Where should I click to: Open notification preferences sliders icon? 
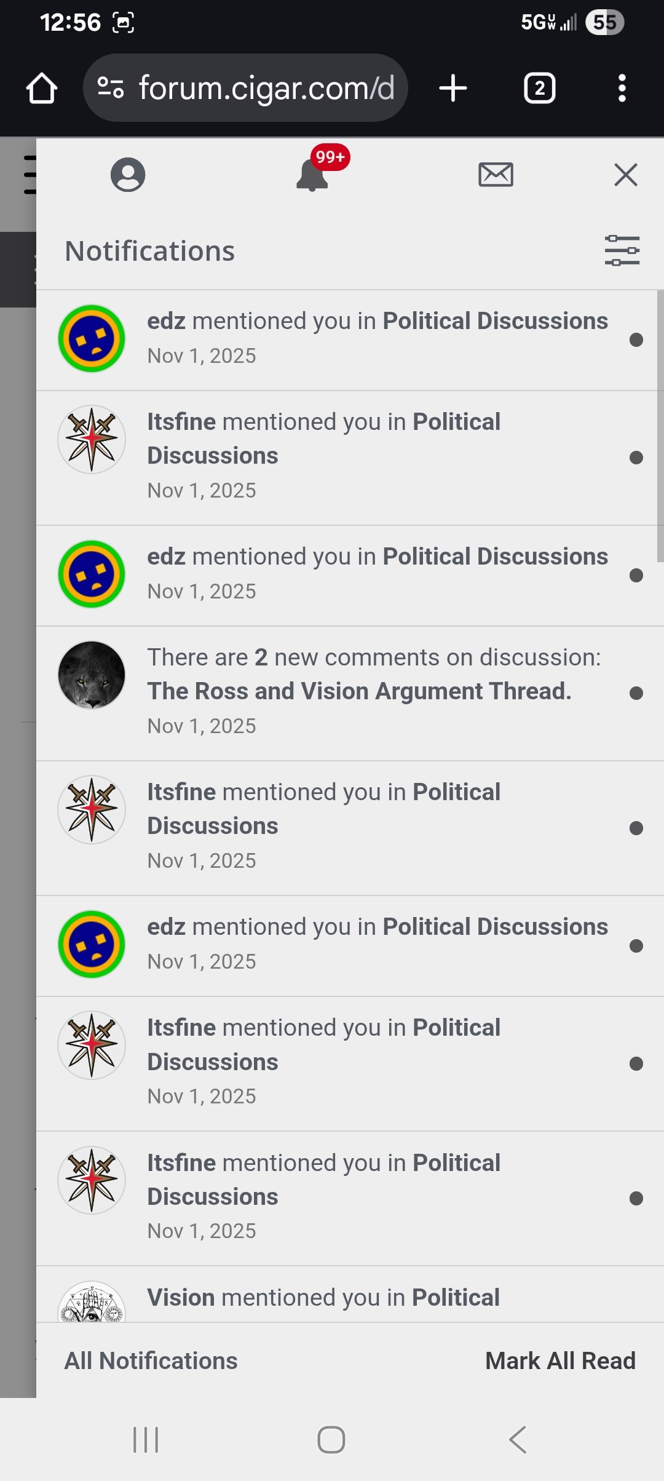(x=622, y=251)
